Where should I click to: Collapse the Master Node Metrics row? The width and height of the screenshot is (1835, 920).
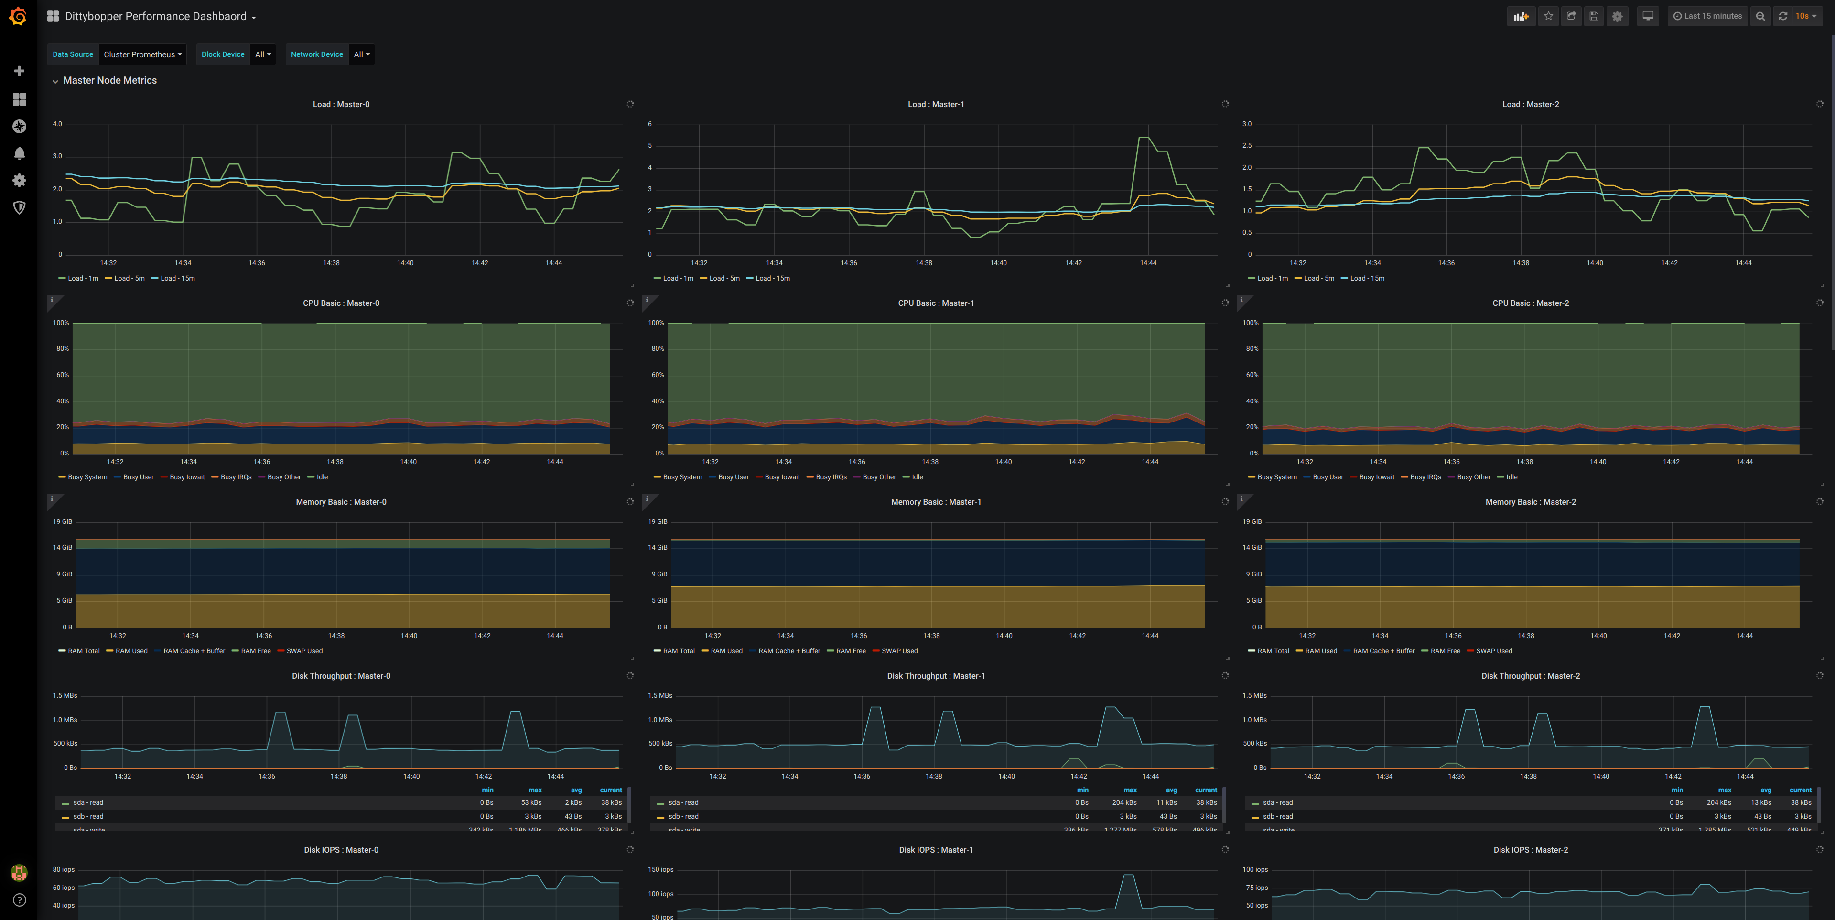tap(109, 80)
